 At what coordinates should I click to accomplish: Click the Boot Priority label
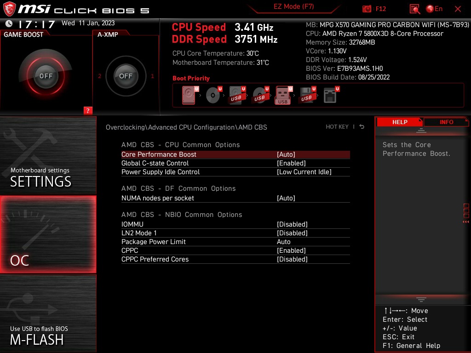tap(191, 78)
